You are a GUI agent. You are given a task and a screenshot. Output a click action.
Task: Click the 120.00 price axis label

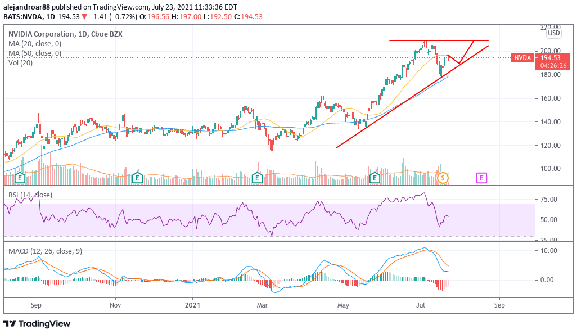pyautogui.click(x=550, y=145)
